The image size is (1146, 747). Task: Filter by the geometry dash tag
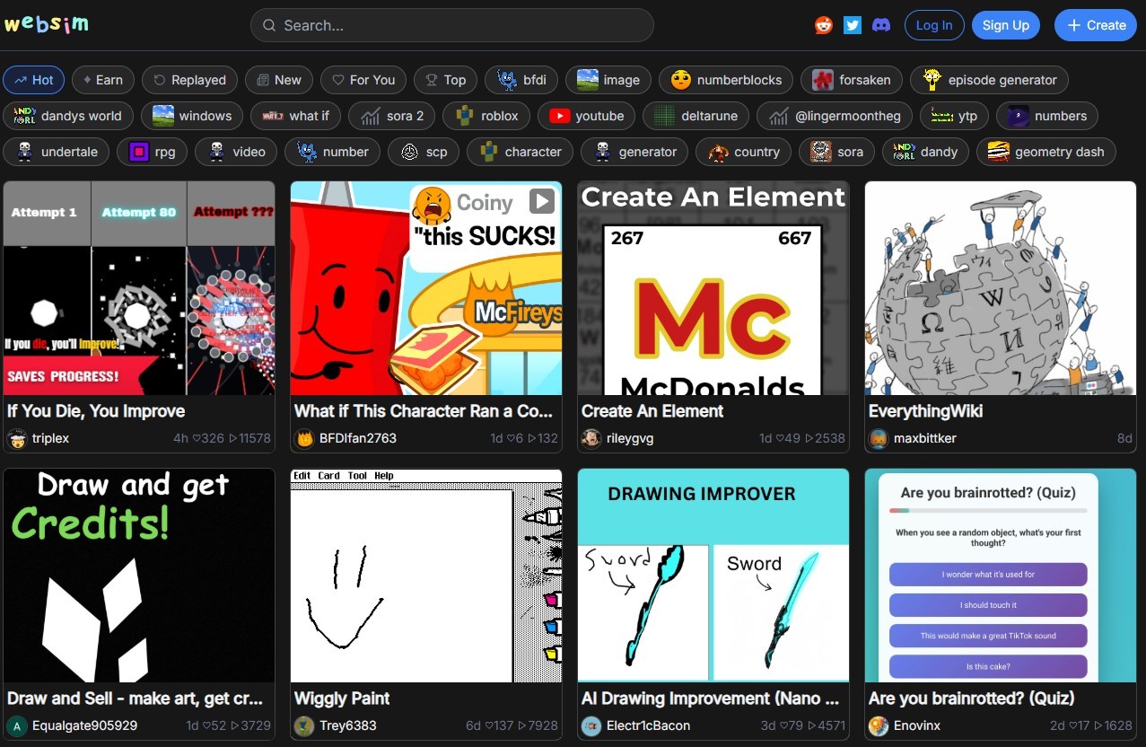[x=1046, y=152]
